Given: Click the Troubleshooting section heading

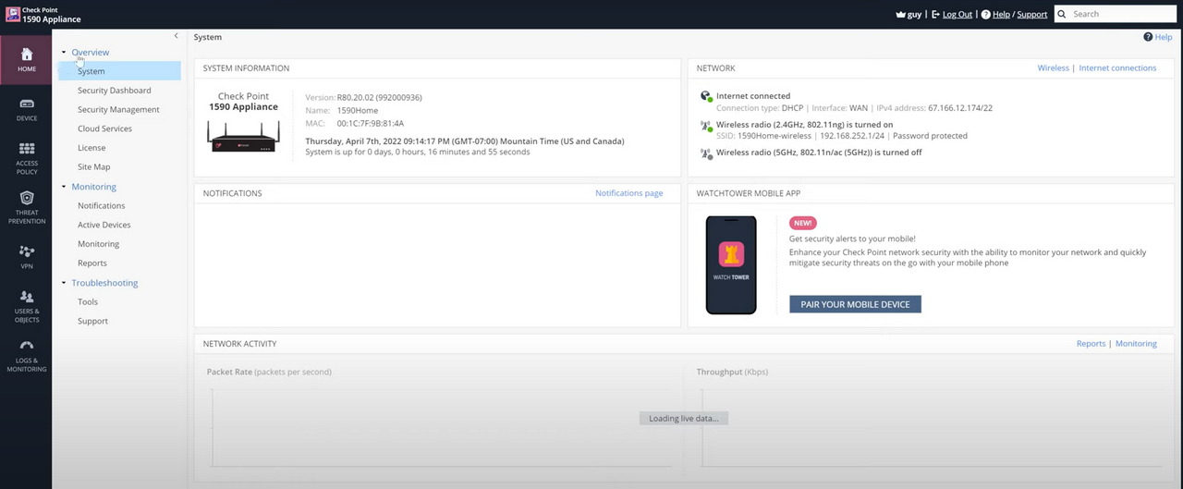Looking at the screenshot, I should (x=104, y=283).
